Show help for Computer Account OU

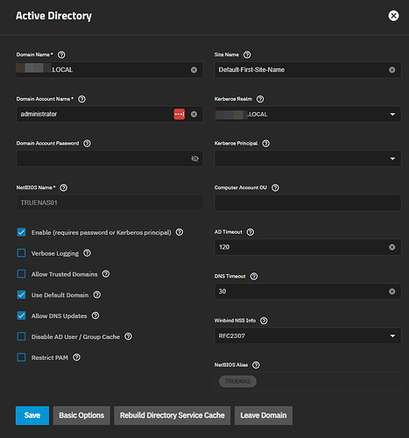tap(275, 187)
